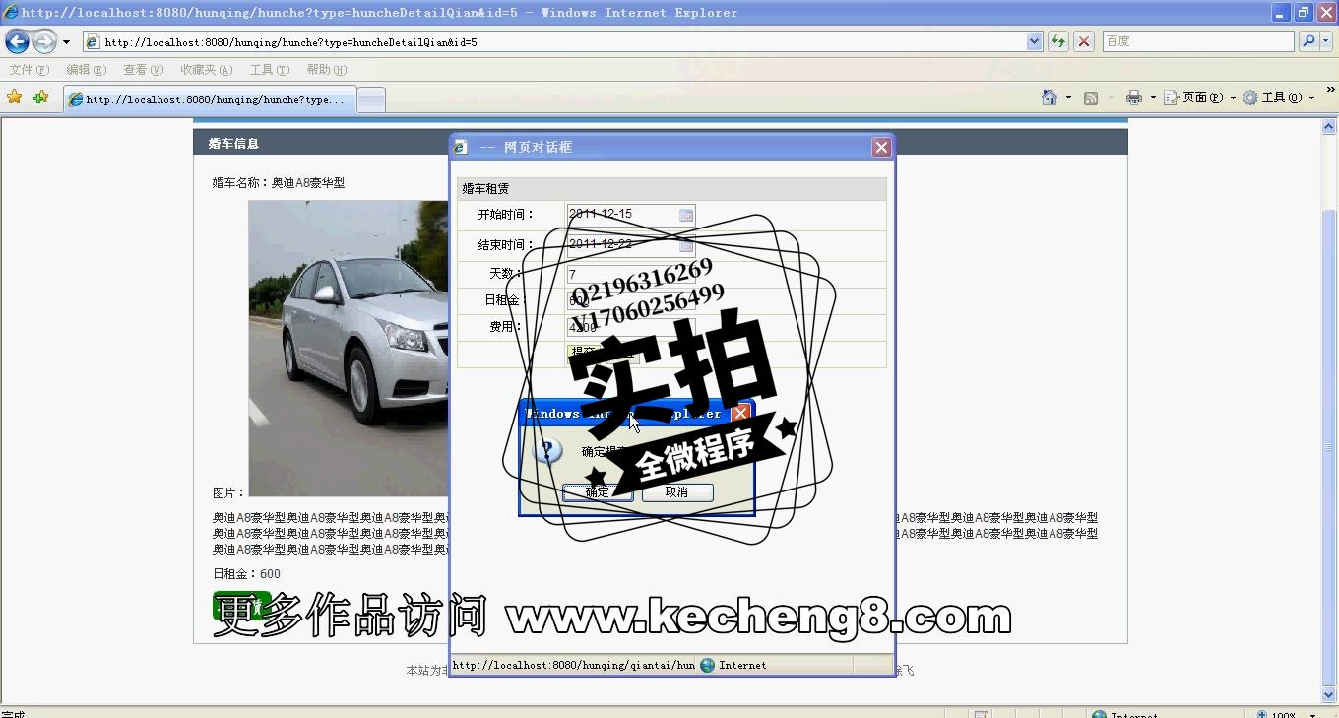Image resolution: width=1339 pixels, height=718 pixels.
Task: Open the 查看(V) menu
Action: click(143, 70)
